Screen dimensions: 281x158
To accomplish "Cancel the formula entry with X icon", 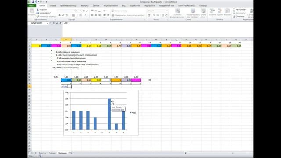I will 54,23.
